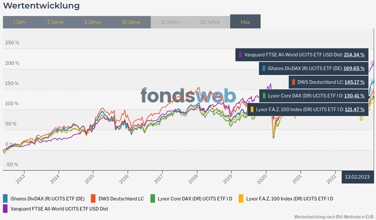Click the 13.02.2023 date marker
The width and height of the screenshot is (376, 220).
[357, 176]
